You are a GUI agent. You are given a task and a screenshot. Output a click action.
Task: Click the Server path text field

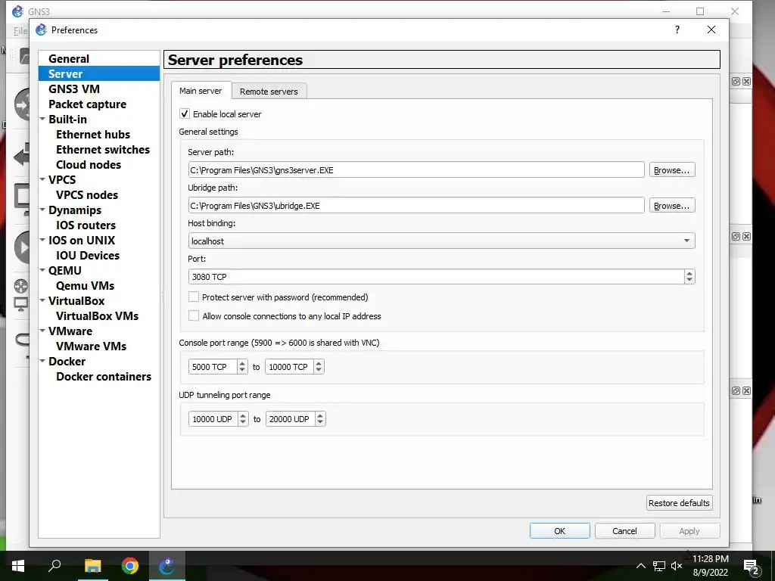416,170
